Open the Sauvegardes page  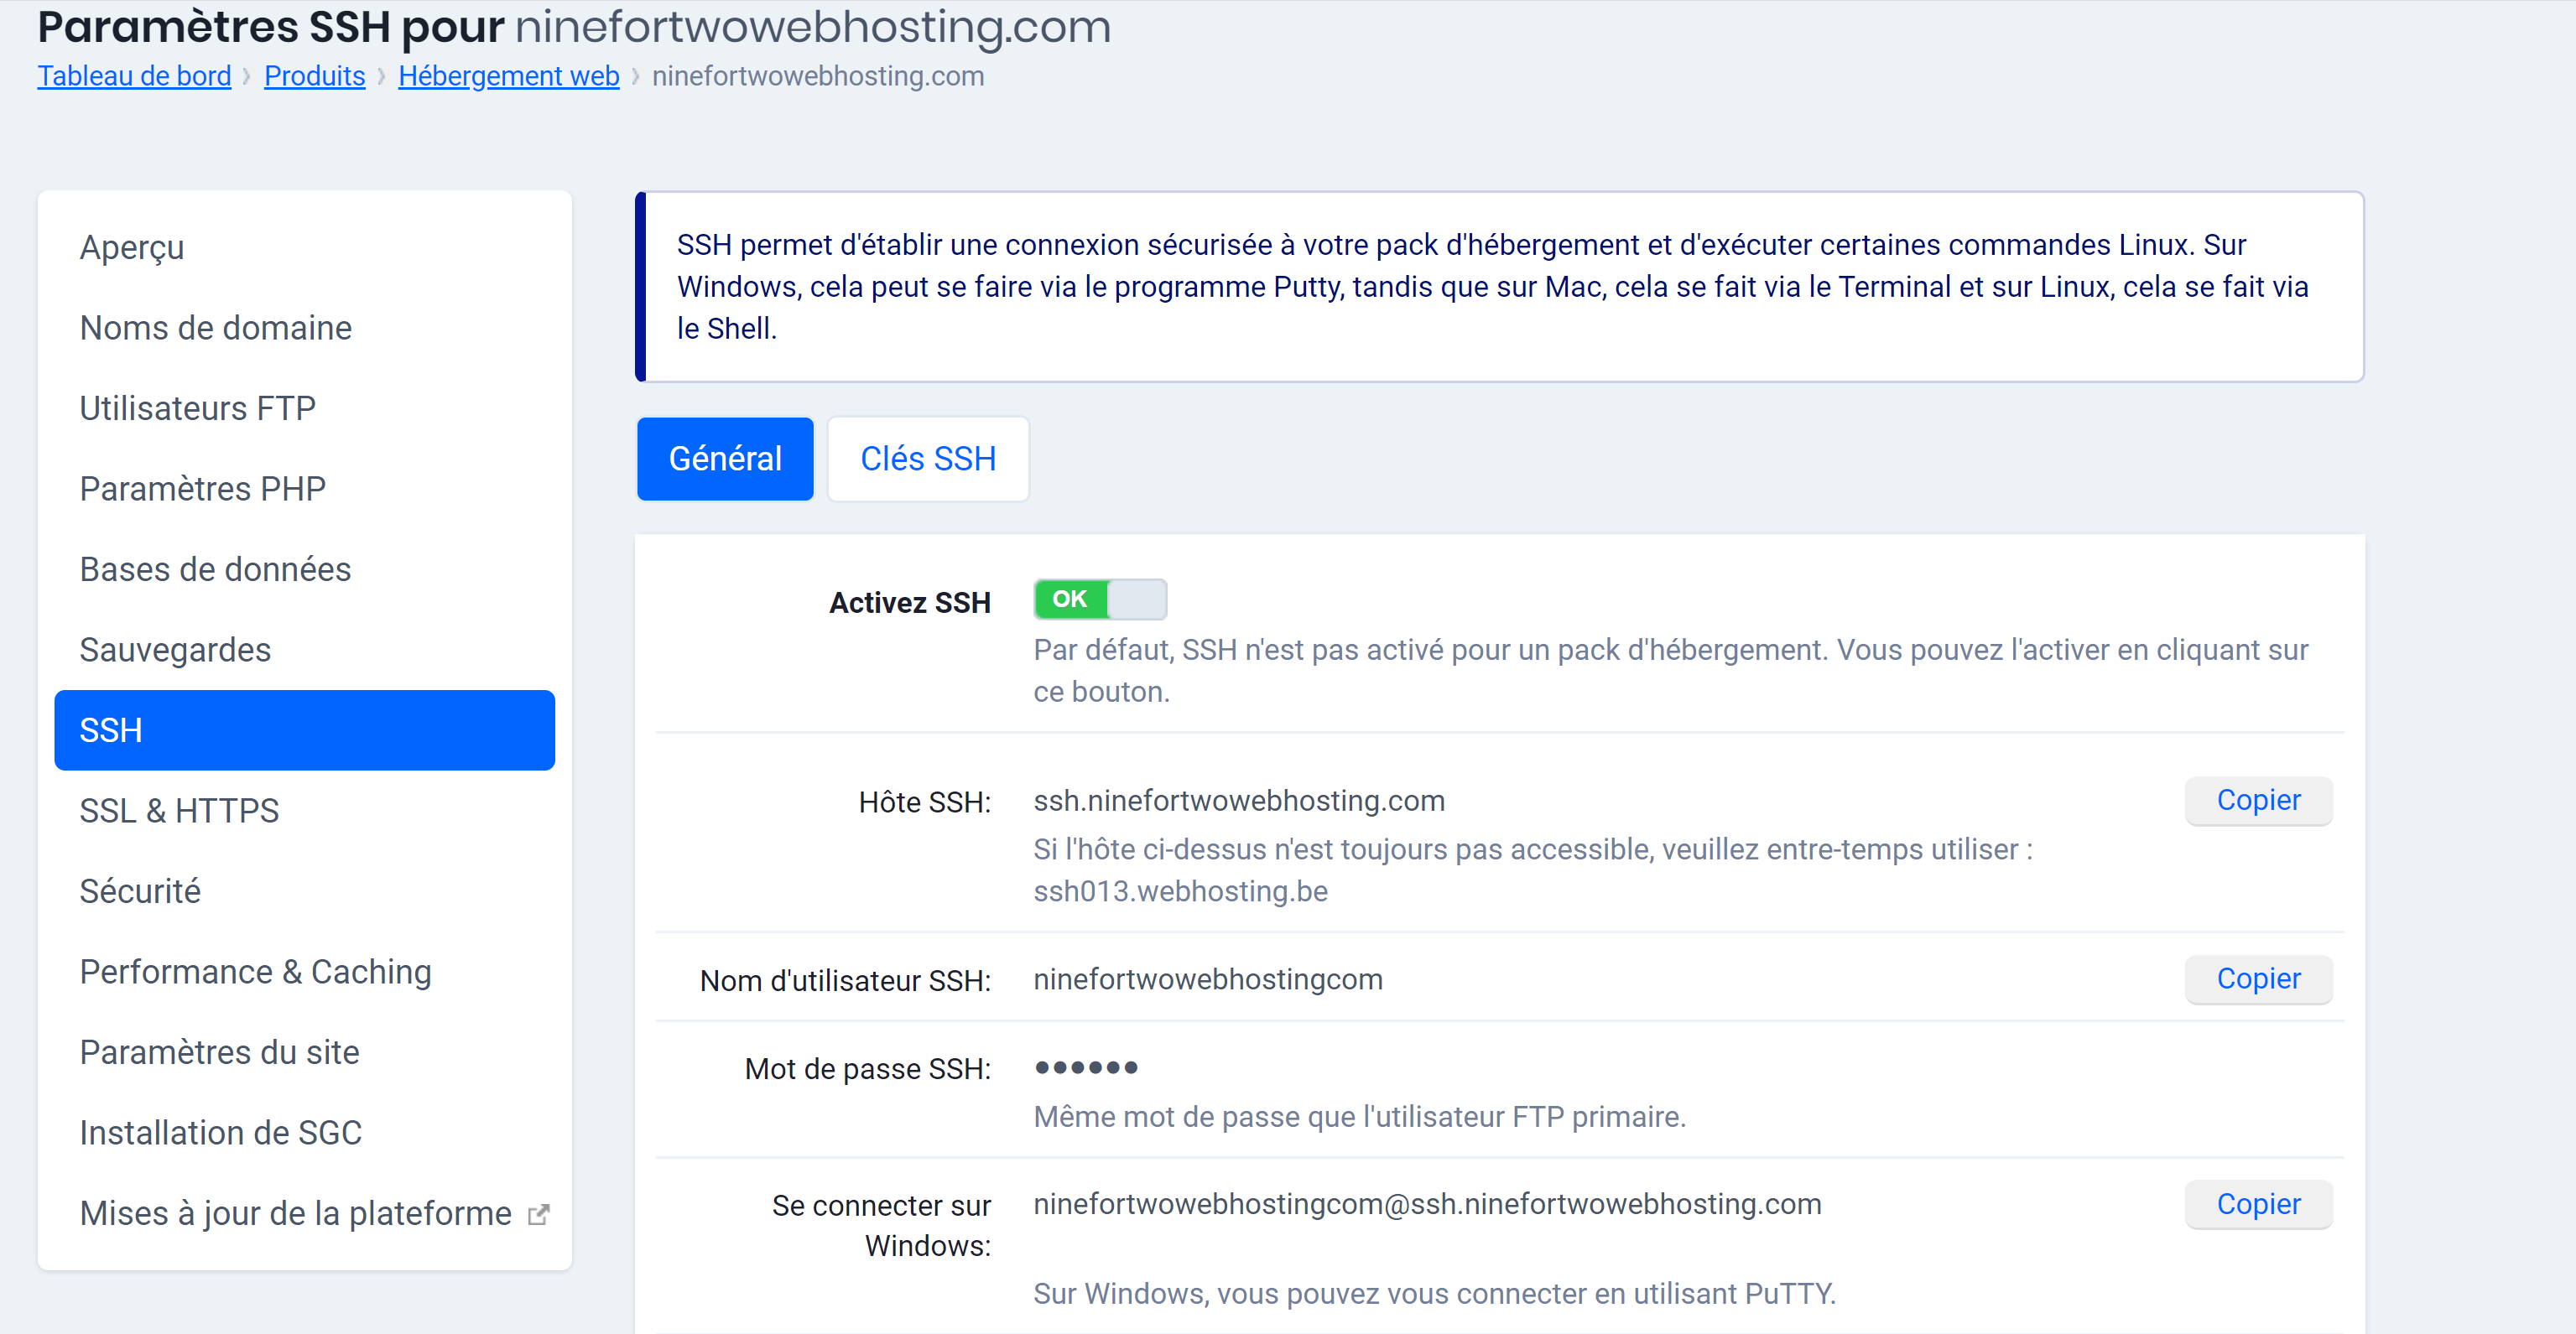pos(175,650)
